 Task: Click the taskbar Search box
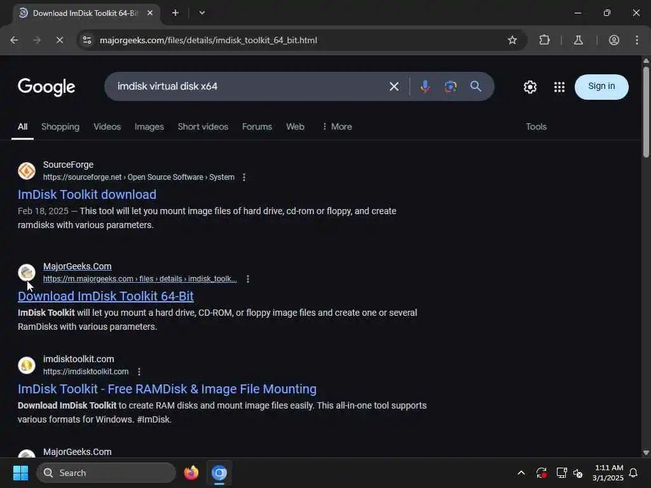pos(106,473)
